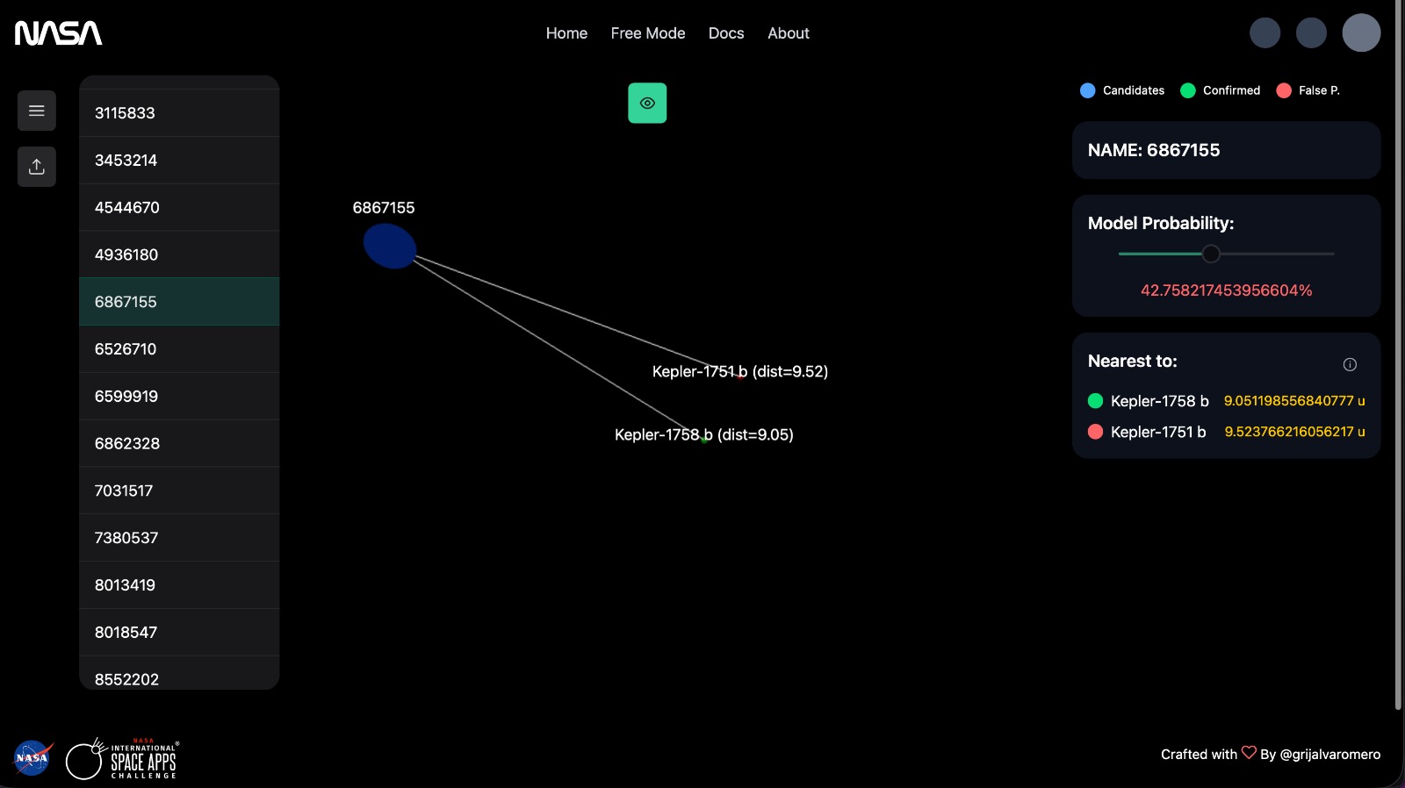
Task: Toggle the Candidates legend filter
Action: click(x=1122, y=90)
